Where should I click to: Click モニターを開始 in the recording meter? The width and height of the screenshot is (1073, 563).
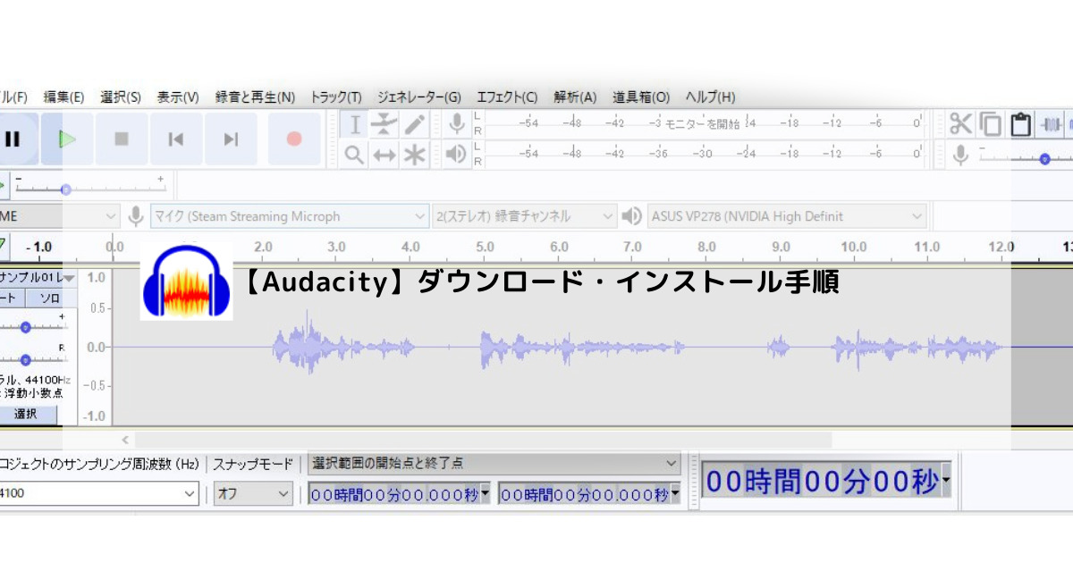point(702,124)
